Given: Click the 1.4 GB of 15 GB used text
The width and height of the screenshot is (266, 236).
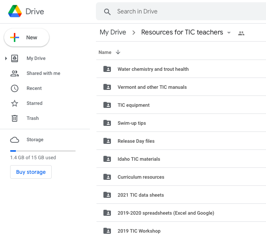Looking at the screenshot, I should pyautogui.click(x=33, y=157).
